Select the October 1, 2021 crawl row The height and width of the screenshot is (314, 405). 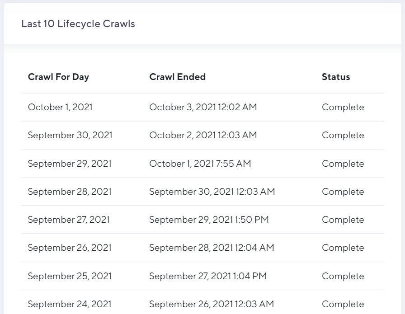(x=203, y=107)
